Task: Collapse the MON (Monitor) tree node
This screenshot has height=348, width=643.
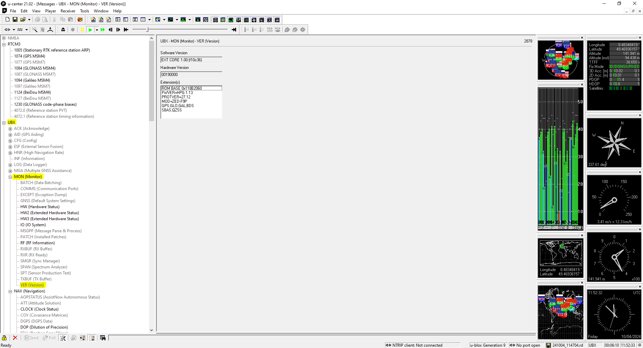Action: click(10, 177)
